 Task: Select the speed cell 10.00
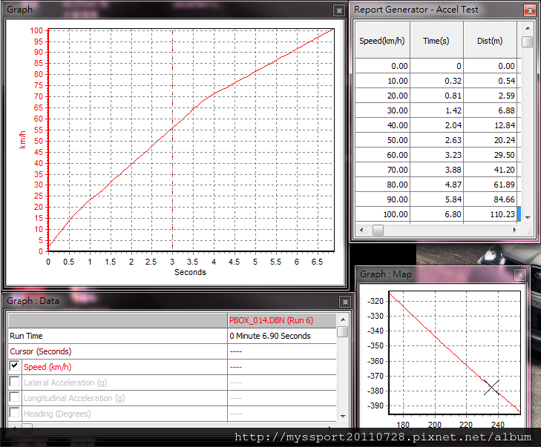[x=382, y=81]
